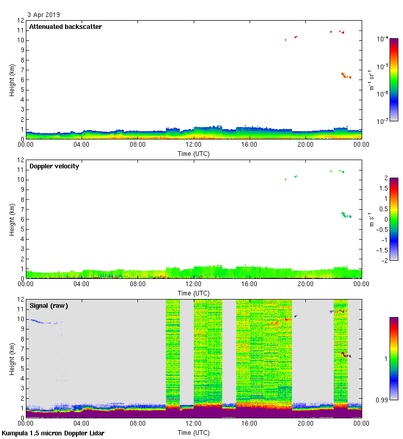Click the 'Doppler velocity' panel title
Screen dimensions: 403x439
54,166
